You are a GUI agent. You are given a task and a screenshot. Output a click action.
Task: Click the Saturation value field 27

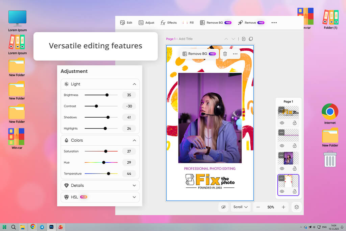129,151
